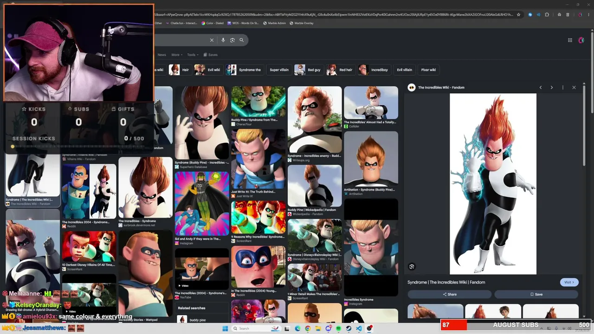Open Syndrome Disneyvillainroleplay Wiki thumbnail
Screen dimensions: 594x334
point(315,236)
